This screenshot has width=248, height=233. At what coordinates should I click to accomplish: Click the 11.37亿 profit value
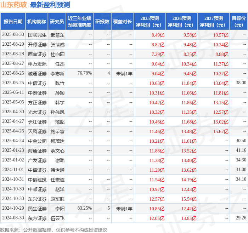click(x=221, y=64)
